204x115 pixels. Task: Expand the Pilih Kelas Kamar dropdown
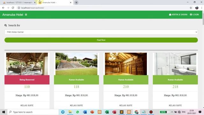point(101,32)
